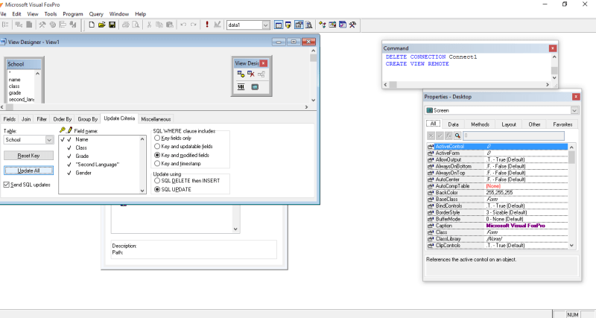
Task: Click the Reset Key button
Action: click(28, 156)
